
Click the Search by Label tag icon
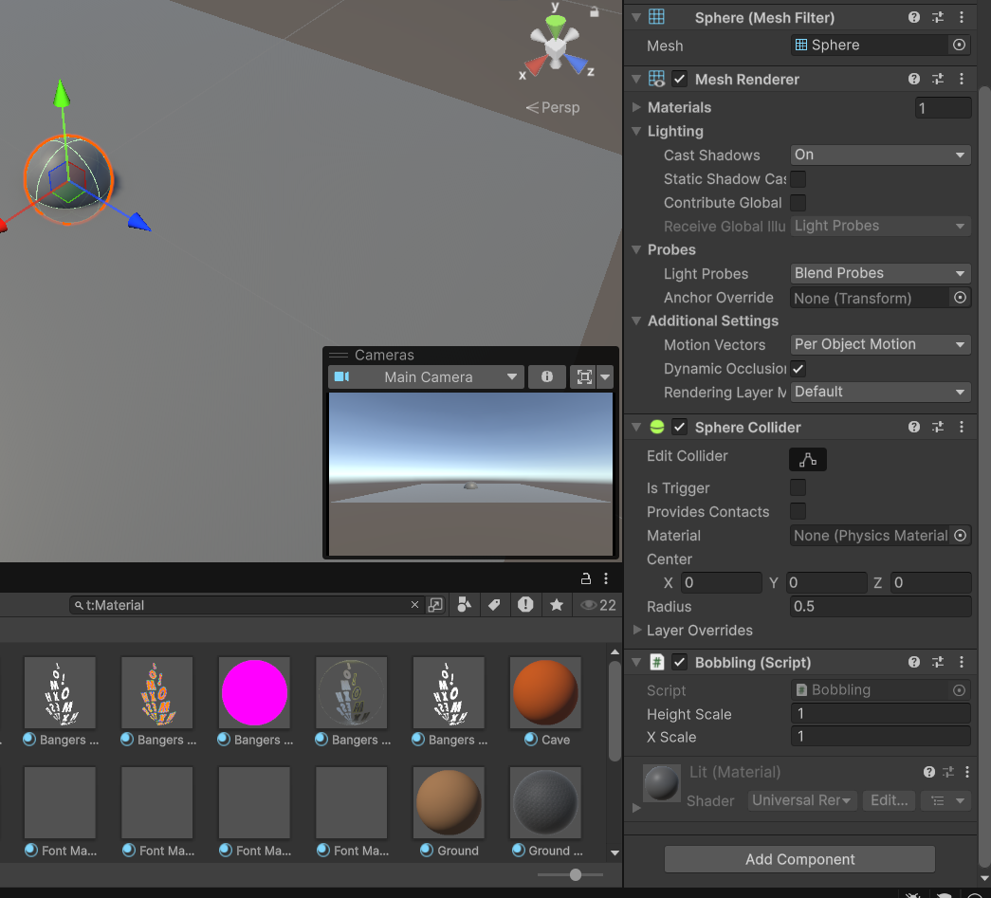(494, 605)
